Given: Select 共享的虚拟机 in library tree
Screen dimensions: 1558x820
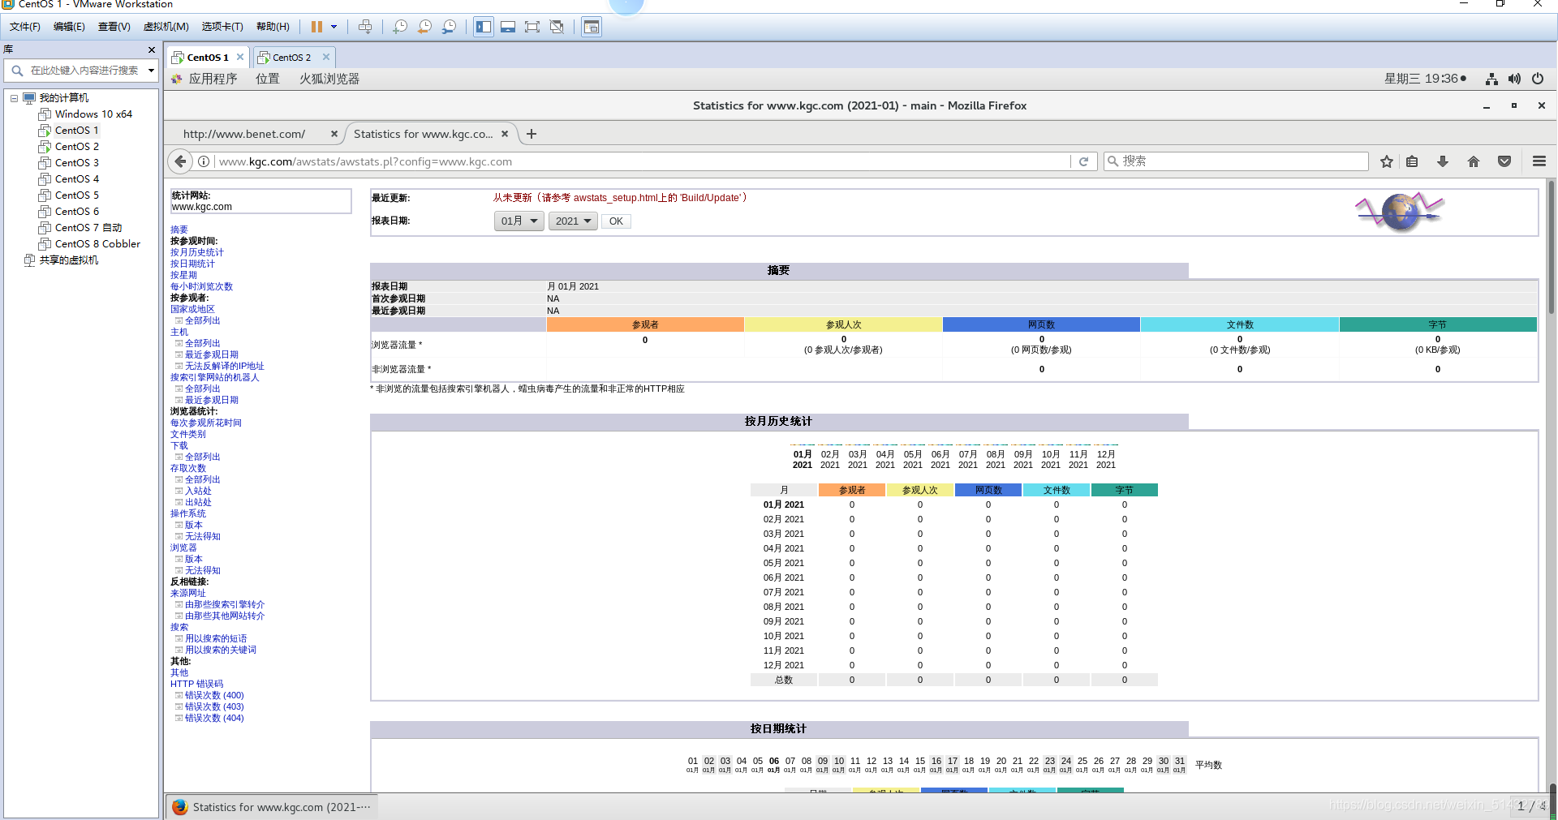Looking at the screenshot, I should click(69, 260).
